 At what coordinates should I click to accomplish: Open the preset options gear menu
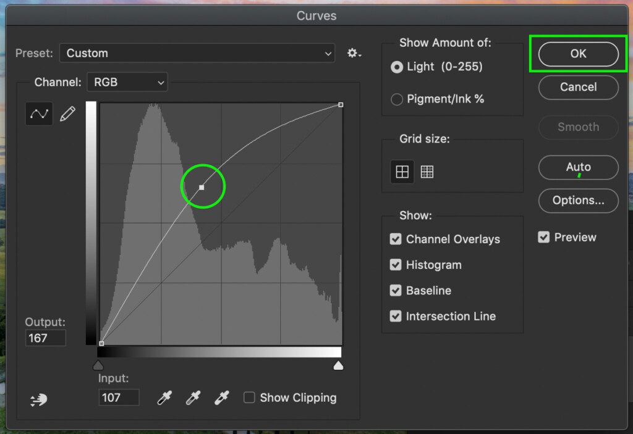pos(354,53)
